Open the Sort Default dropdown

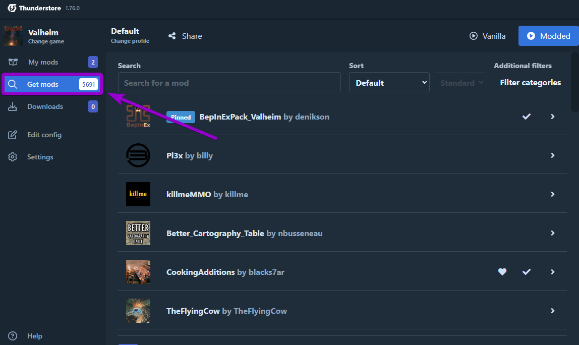tap(389, 82)
